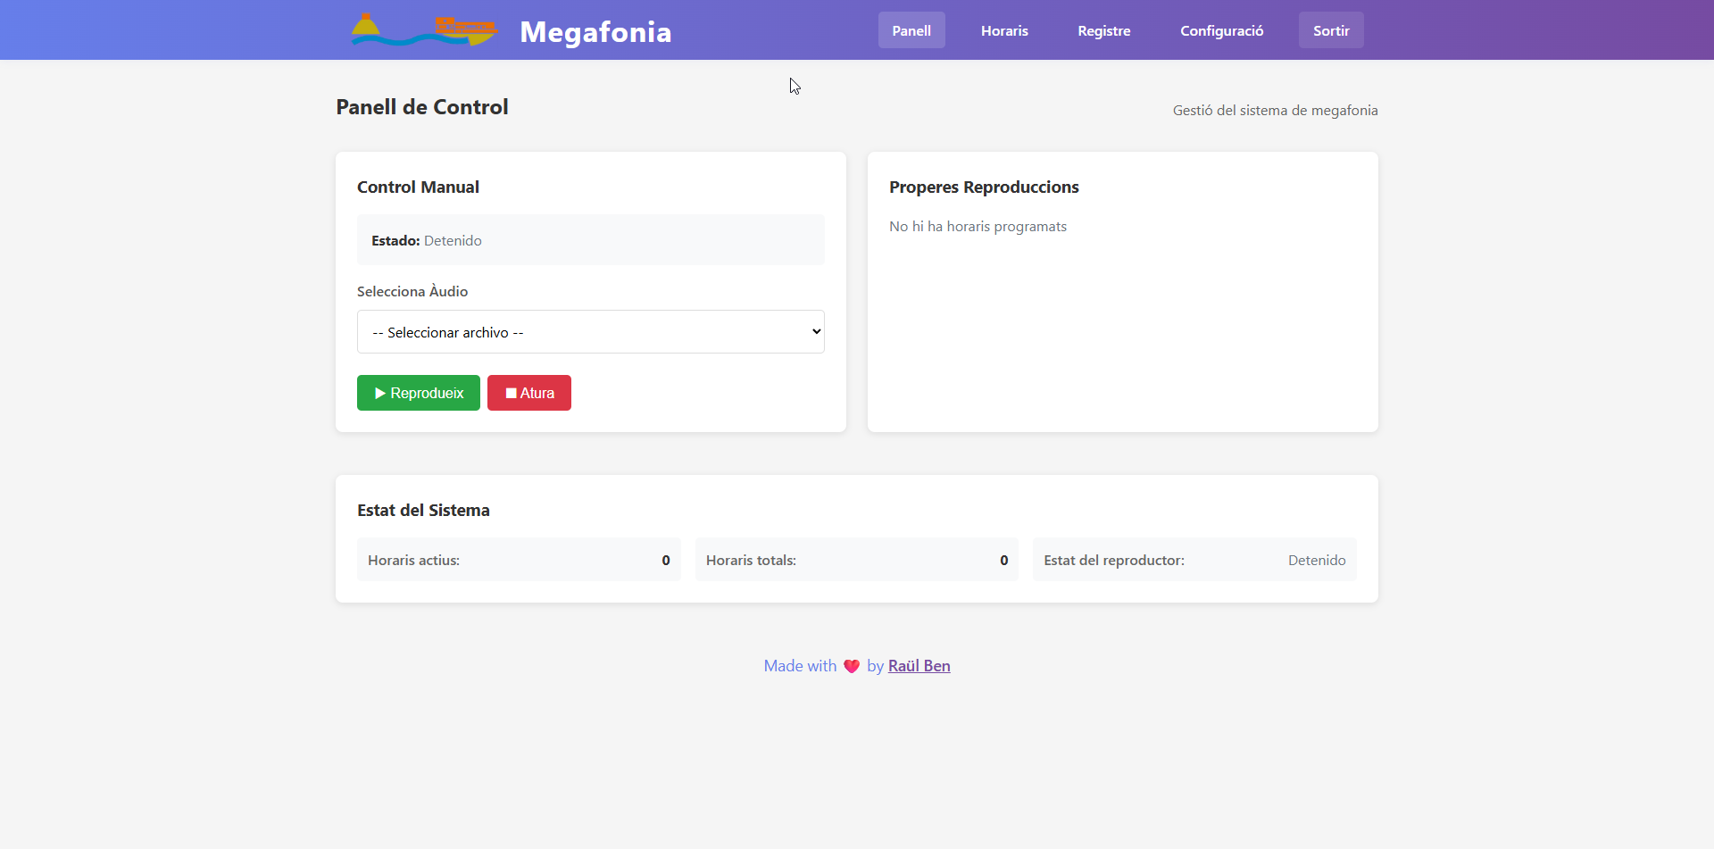Image resolution: width=1714 pixels, height=849 pixels.
Task: Click the 'Control Manual' card heading
Action: pyautogui.click(x=418, y=187)
